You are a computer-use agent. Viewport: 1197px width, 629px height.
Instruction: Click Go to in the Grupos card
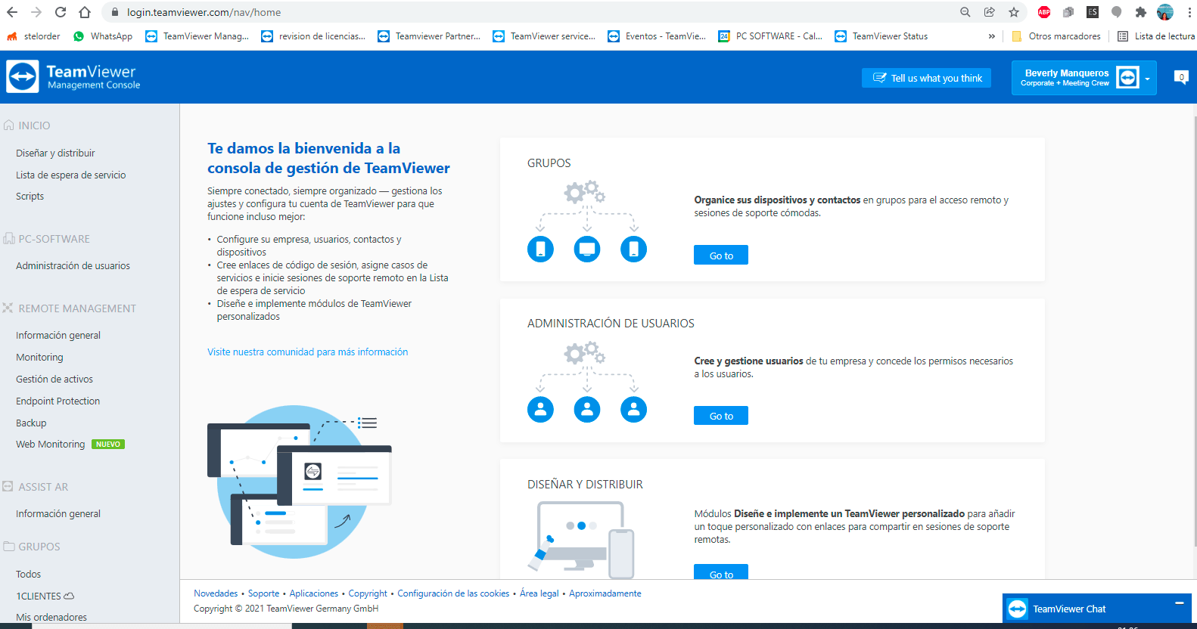[x=721, y=256]
